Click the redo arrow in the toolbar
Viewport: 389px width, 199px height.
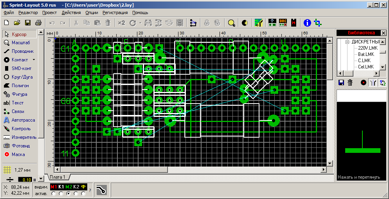63,23
